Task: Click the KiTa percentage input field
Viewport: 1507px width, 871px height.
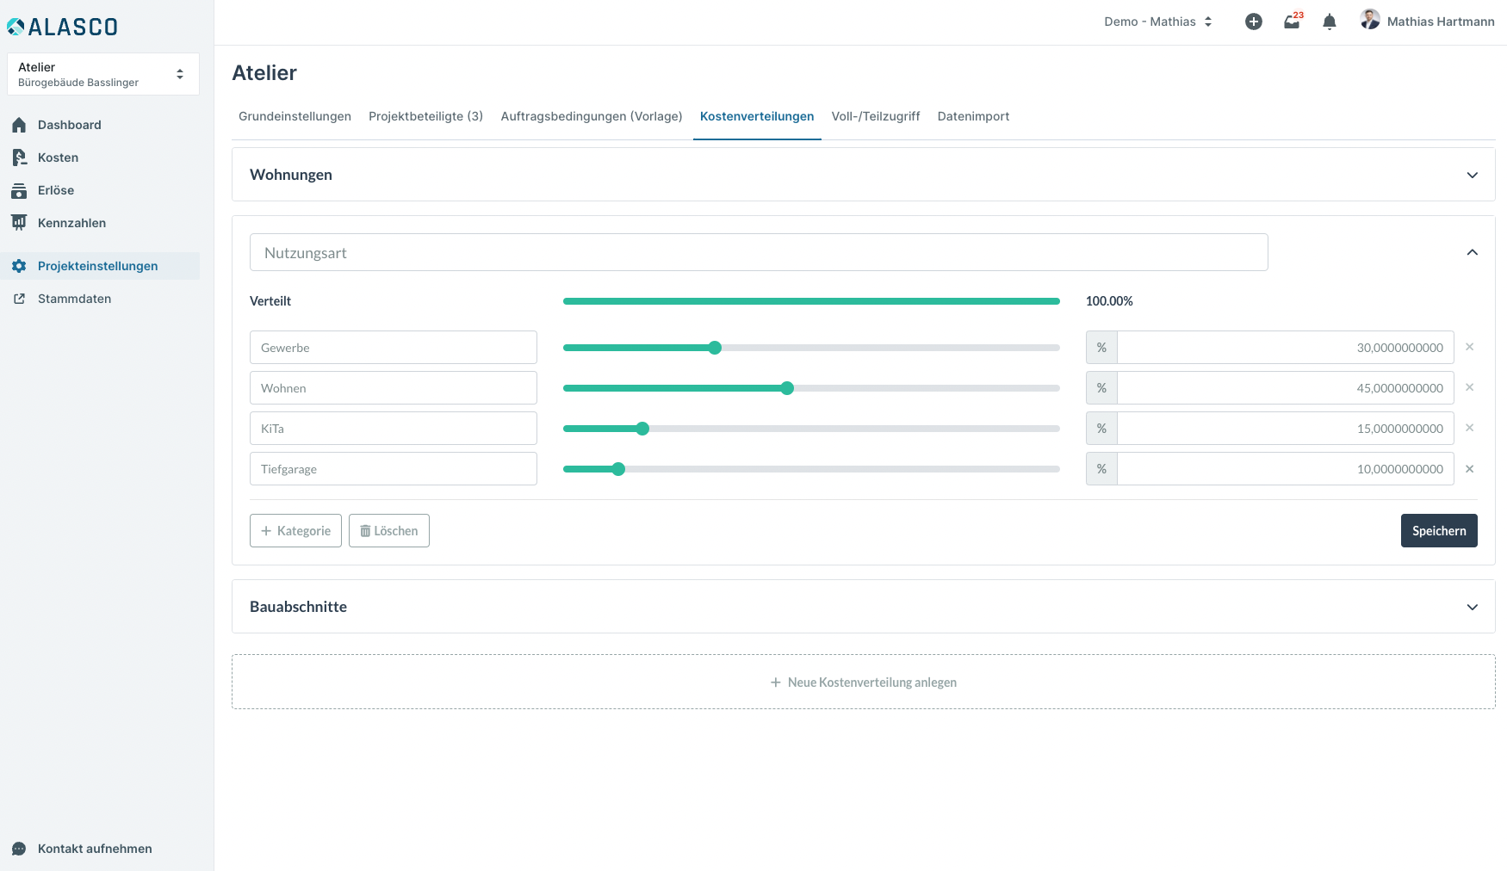Action: tap(1285, 429)
